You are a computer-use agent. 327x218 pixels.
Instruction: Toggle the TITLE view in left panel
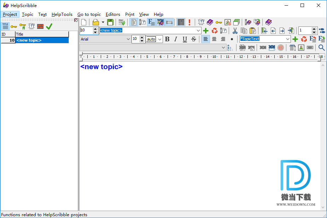[5, 26]
